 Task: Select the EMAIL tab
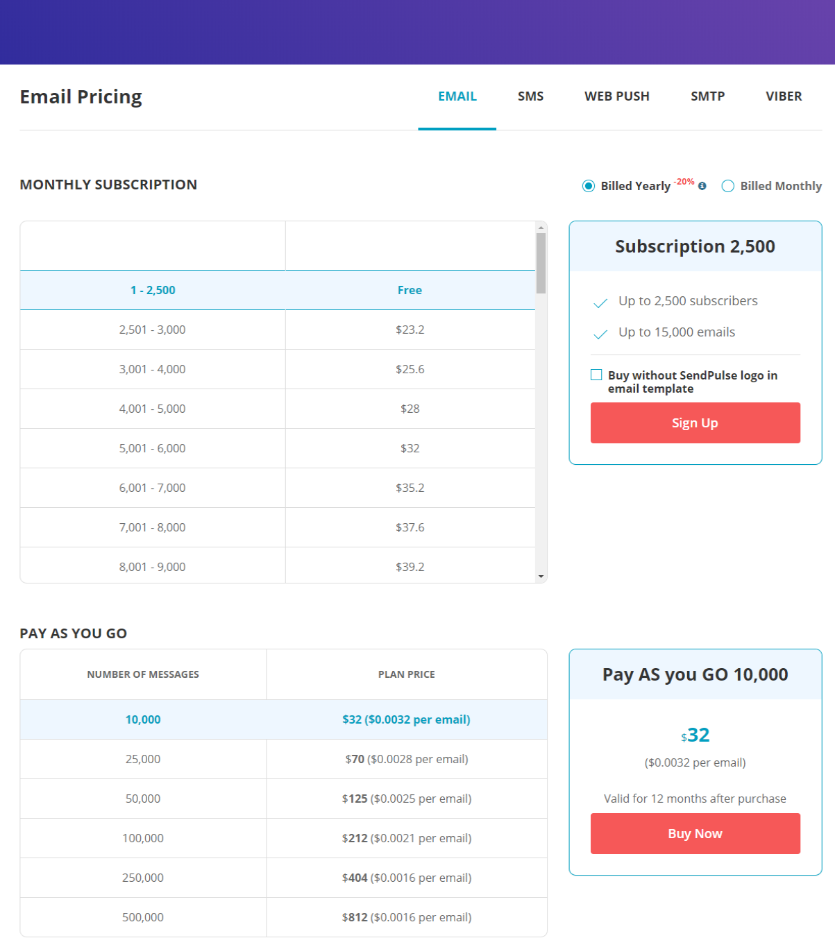(457, 96)
